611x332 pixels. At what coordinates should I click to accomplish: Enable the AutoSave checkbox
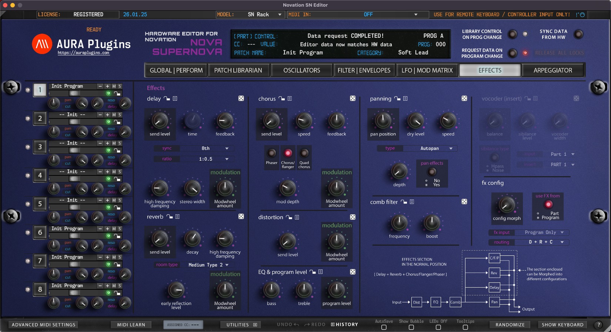[x=384, y=327]
